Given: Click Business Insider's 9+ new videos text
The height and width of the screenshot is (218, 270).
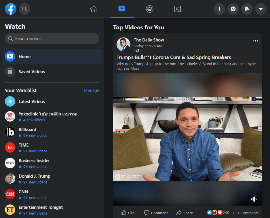Looking at the screenshot, I should 35,167.
